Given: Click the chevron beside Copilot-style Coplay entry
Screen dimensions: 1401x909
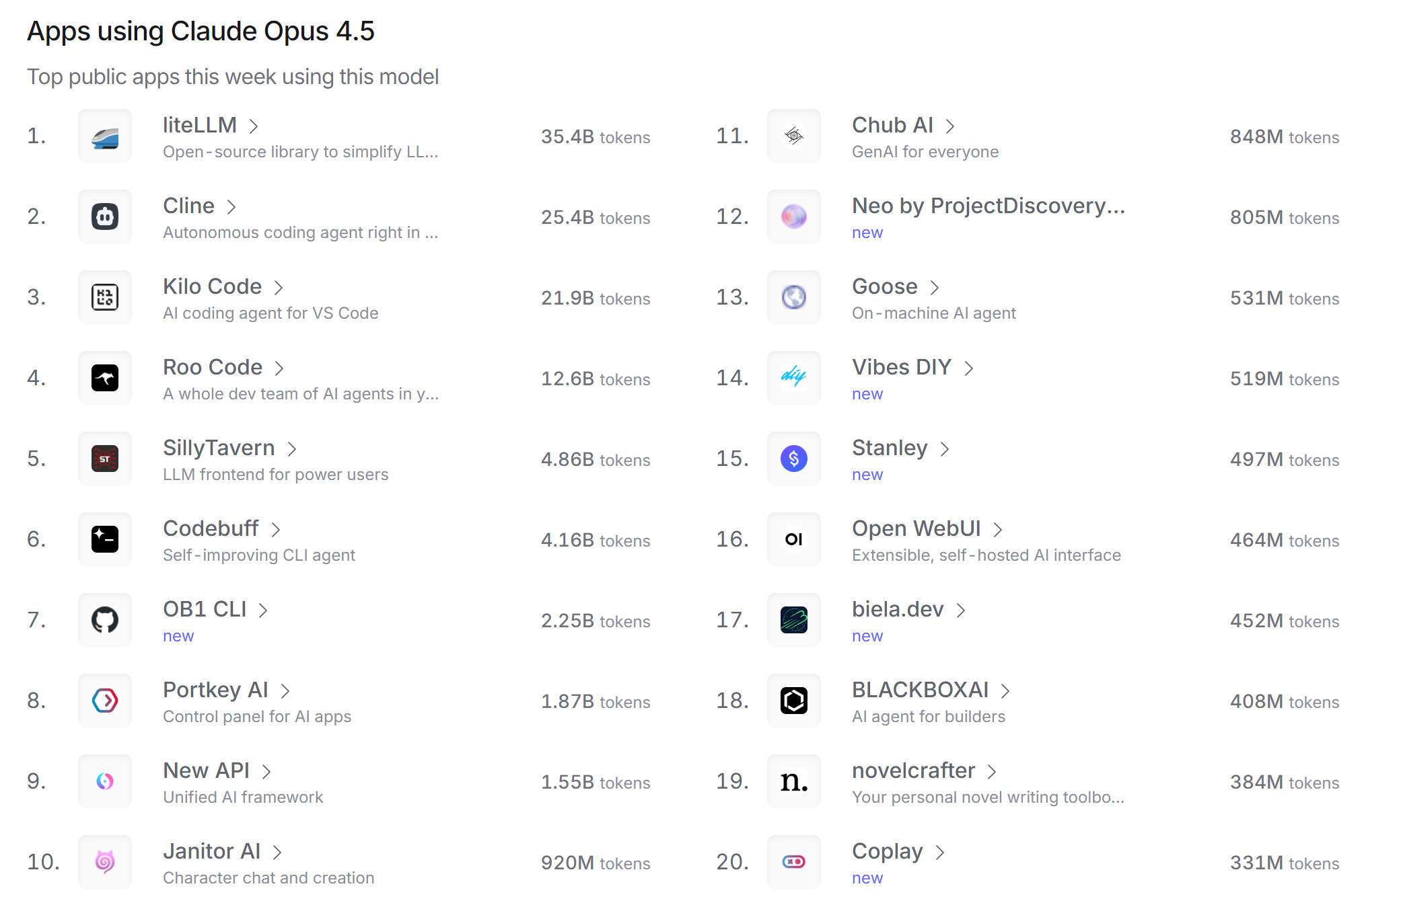Looking at the screenshot, I should pos(940,853).
